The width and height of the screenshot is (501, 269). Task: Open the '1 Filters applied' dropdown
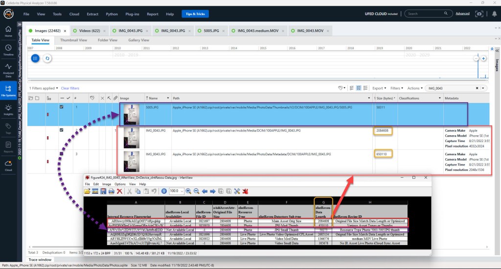pos(44,88)
